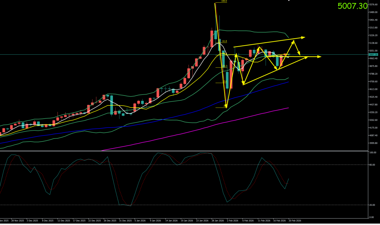
Task: Select the current price tag on price axis
Action: [x=373, y=55]
